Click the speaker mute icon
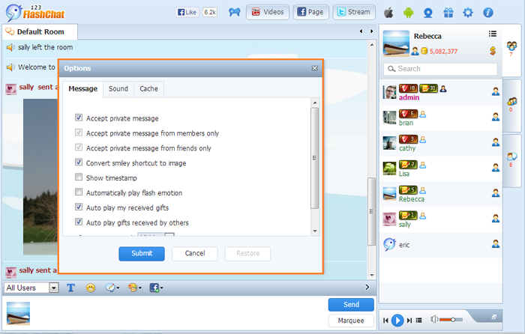 coord(434,320)
